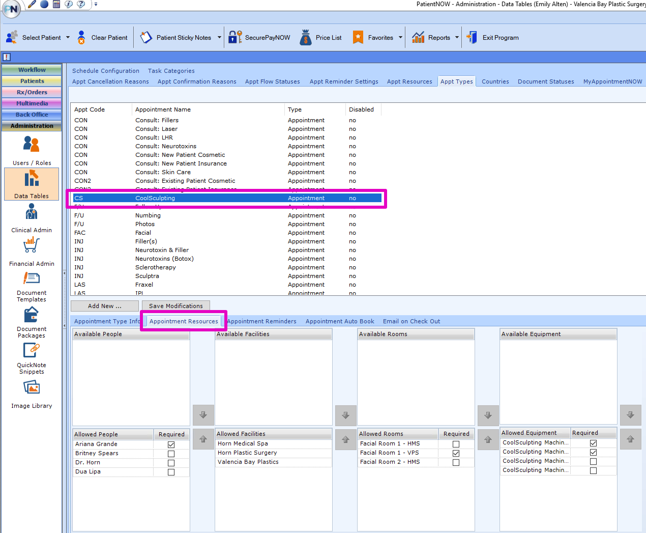Click the Select Patient icon
646x533 pixels.
(12, 37)
